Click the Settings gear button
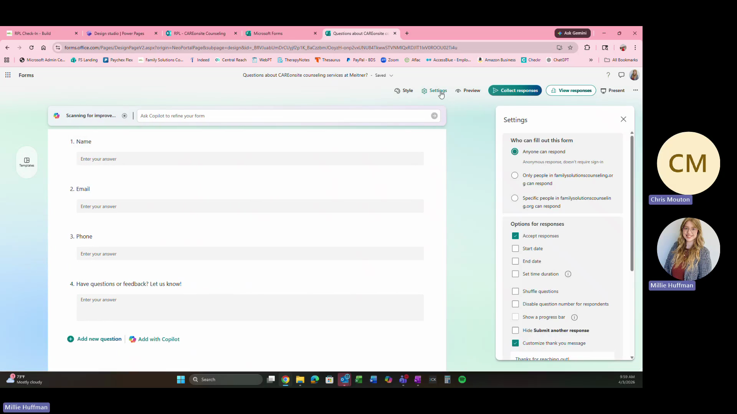 pyautogui.click(x=434, y=90)
